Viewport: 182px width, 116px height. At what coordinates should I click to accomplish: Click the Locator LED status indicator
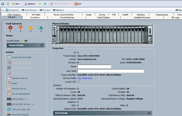[x=79, y=82]
